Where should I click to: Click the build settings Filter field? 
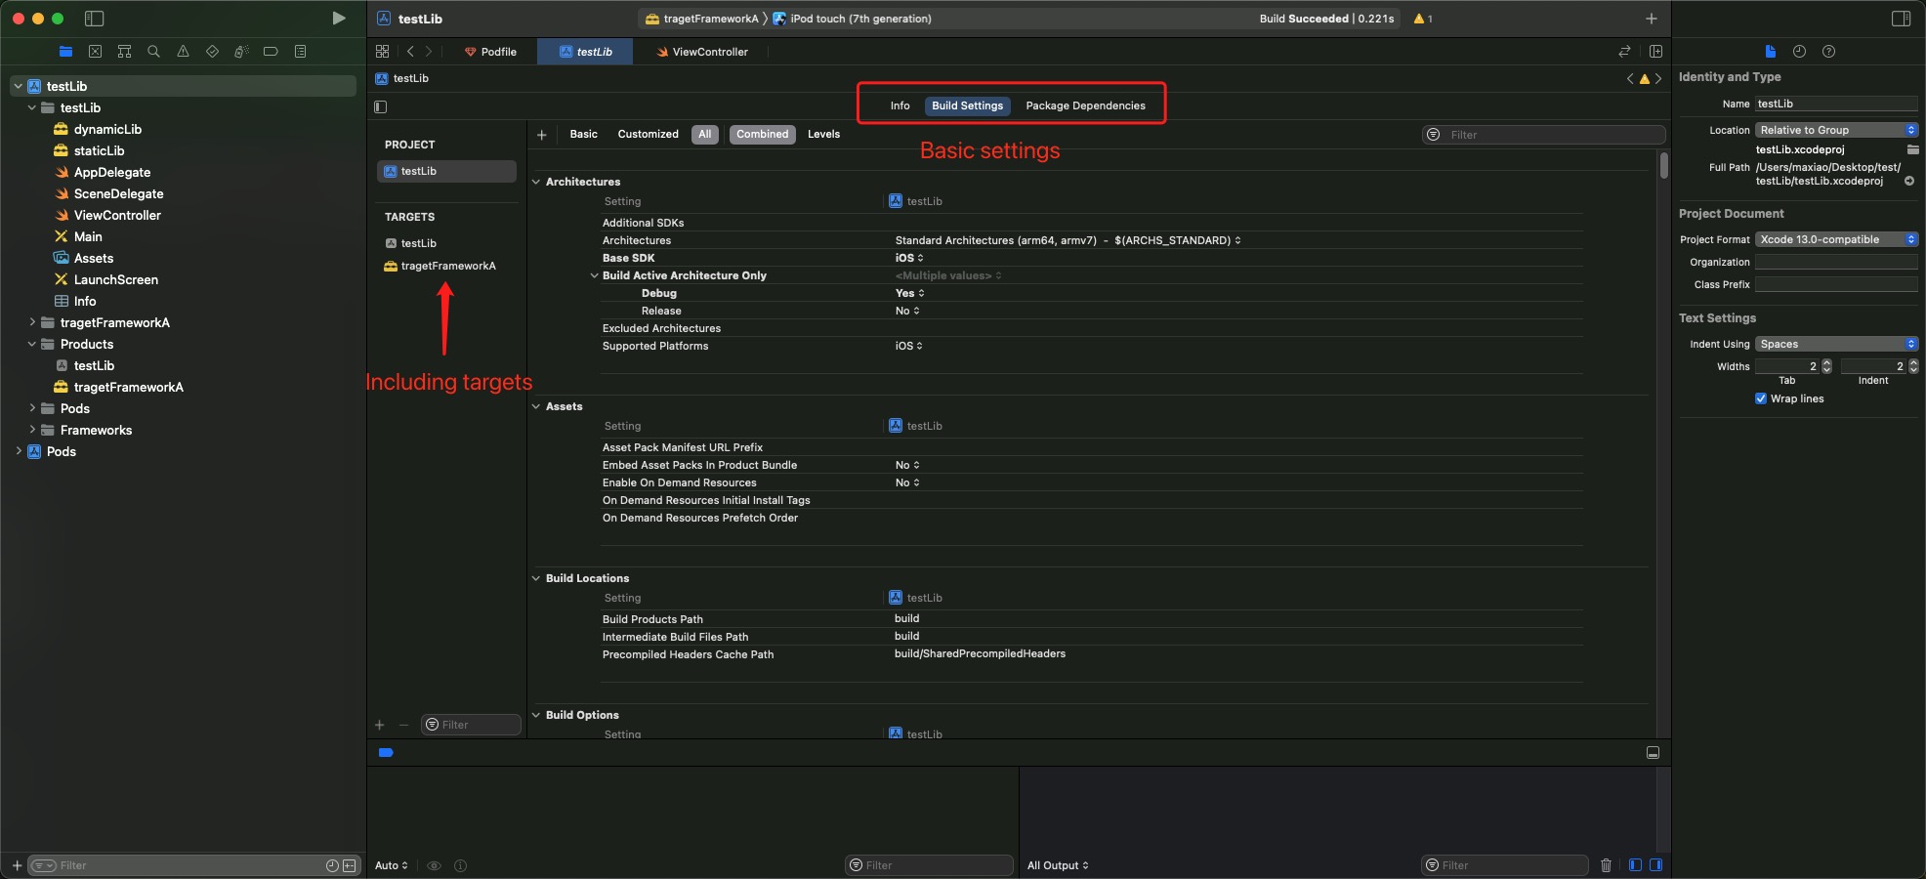(x=1543, y=135)
